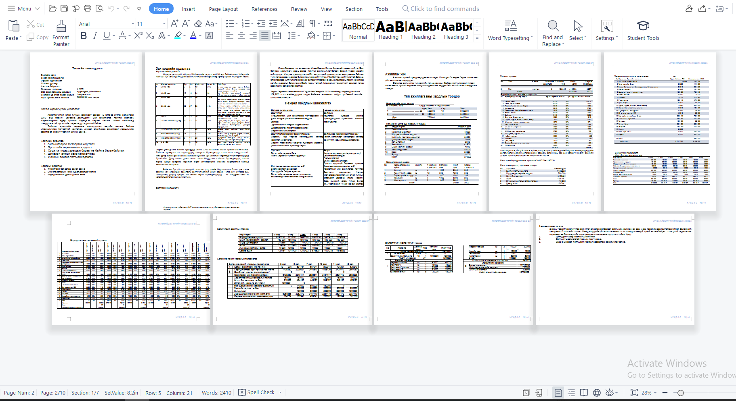Toggle the character border A button
Viewport: 736px width, 401px height.
coord(209,35)
